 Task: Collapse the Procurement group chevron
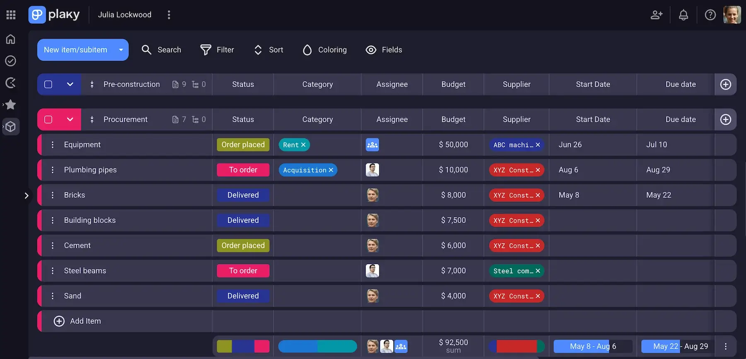pos(70,119)
